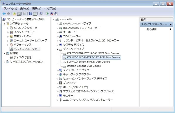The height and width of the screenshot is (113, 175).
Task: Collapse the vostro430 root node
Action: [53, 20]
